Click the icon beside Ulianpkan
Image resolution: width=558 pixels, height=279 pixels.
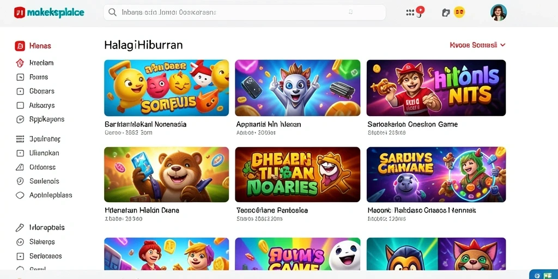point(20,153)
